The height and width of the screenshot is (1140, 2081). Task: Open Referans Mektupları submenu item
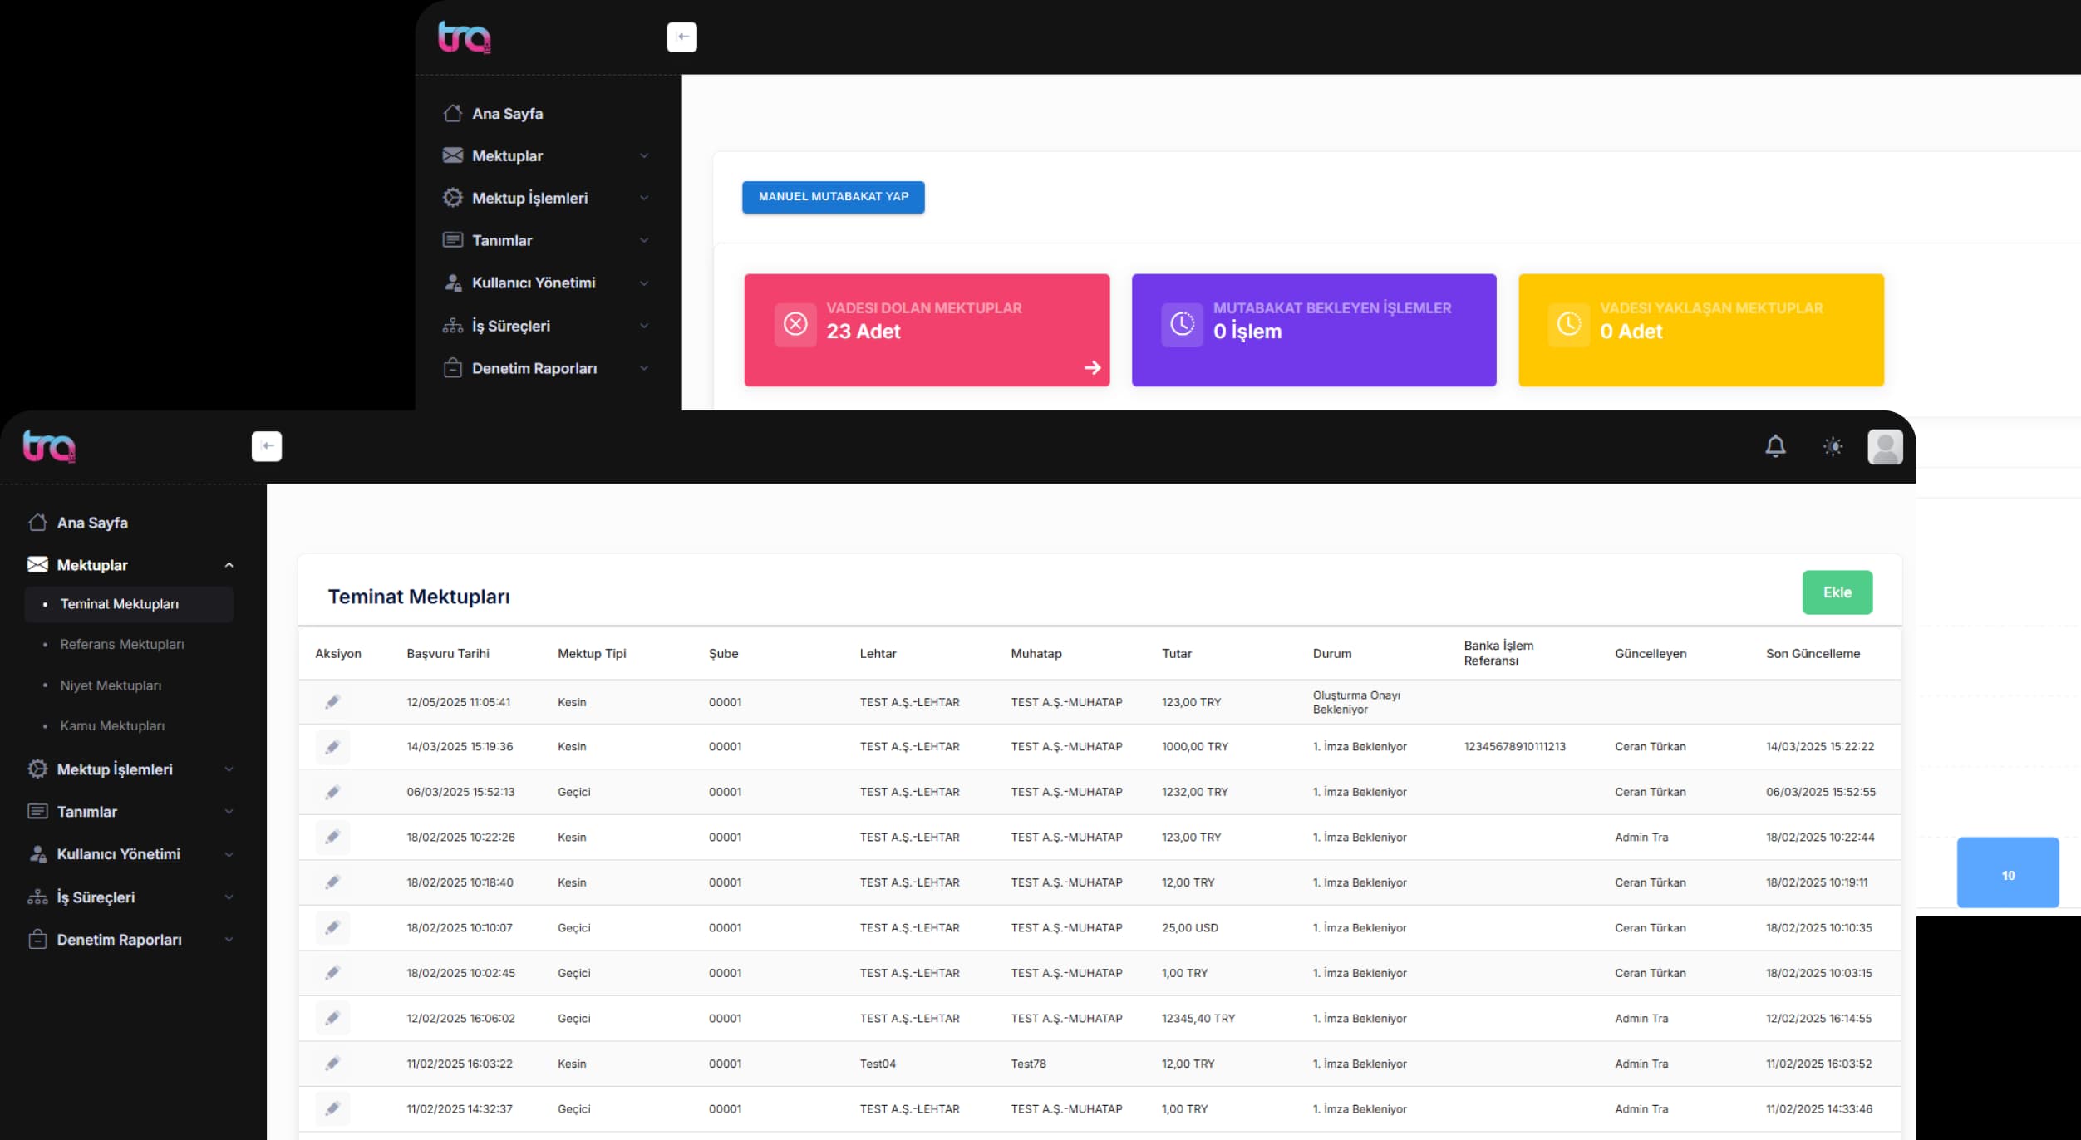click(x=122, y=644)
